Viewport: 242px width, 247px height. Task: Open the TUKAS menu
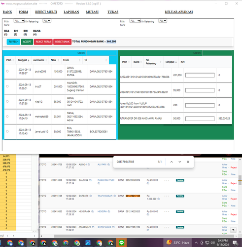[x=113, y=12]
